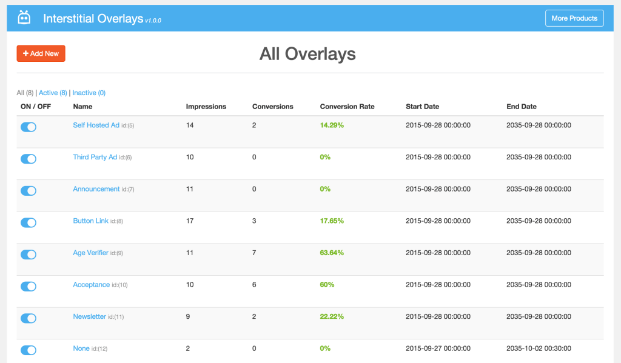
Task: Disable the Acceptance overlay toggle
Action: pyautogui.click(x=29, y=286)
